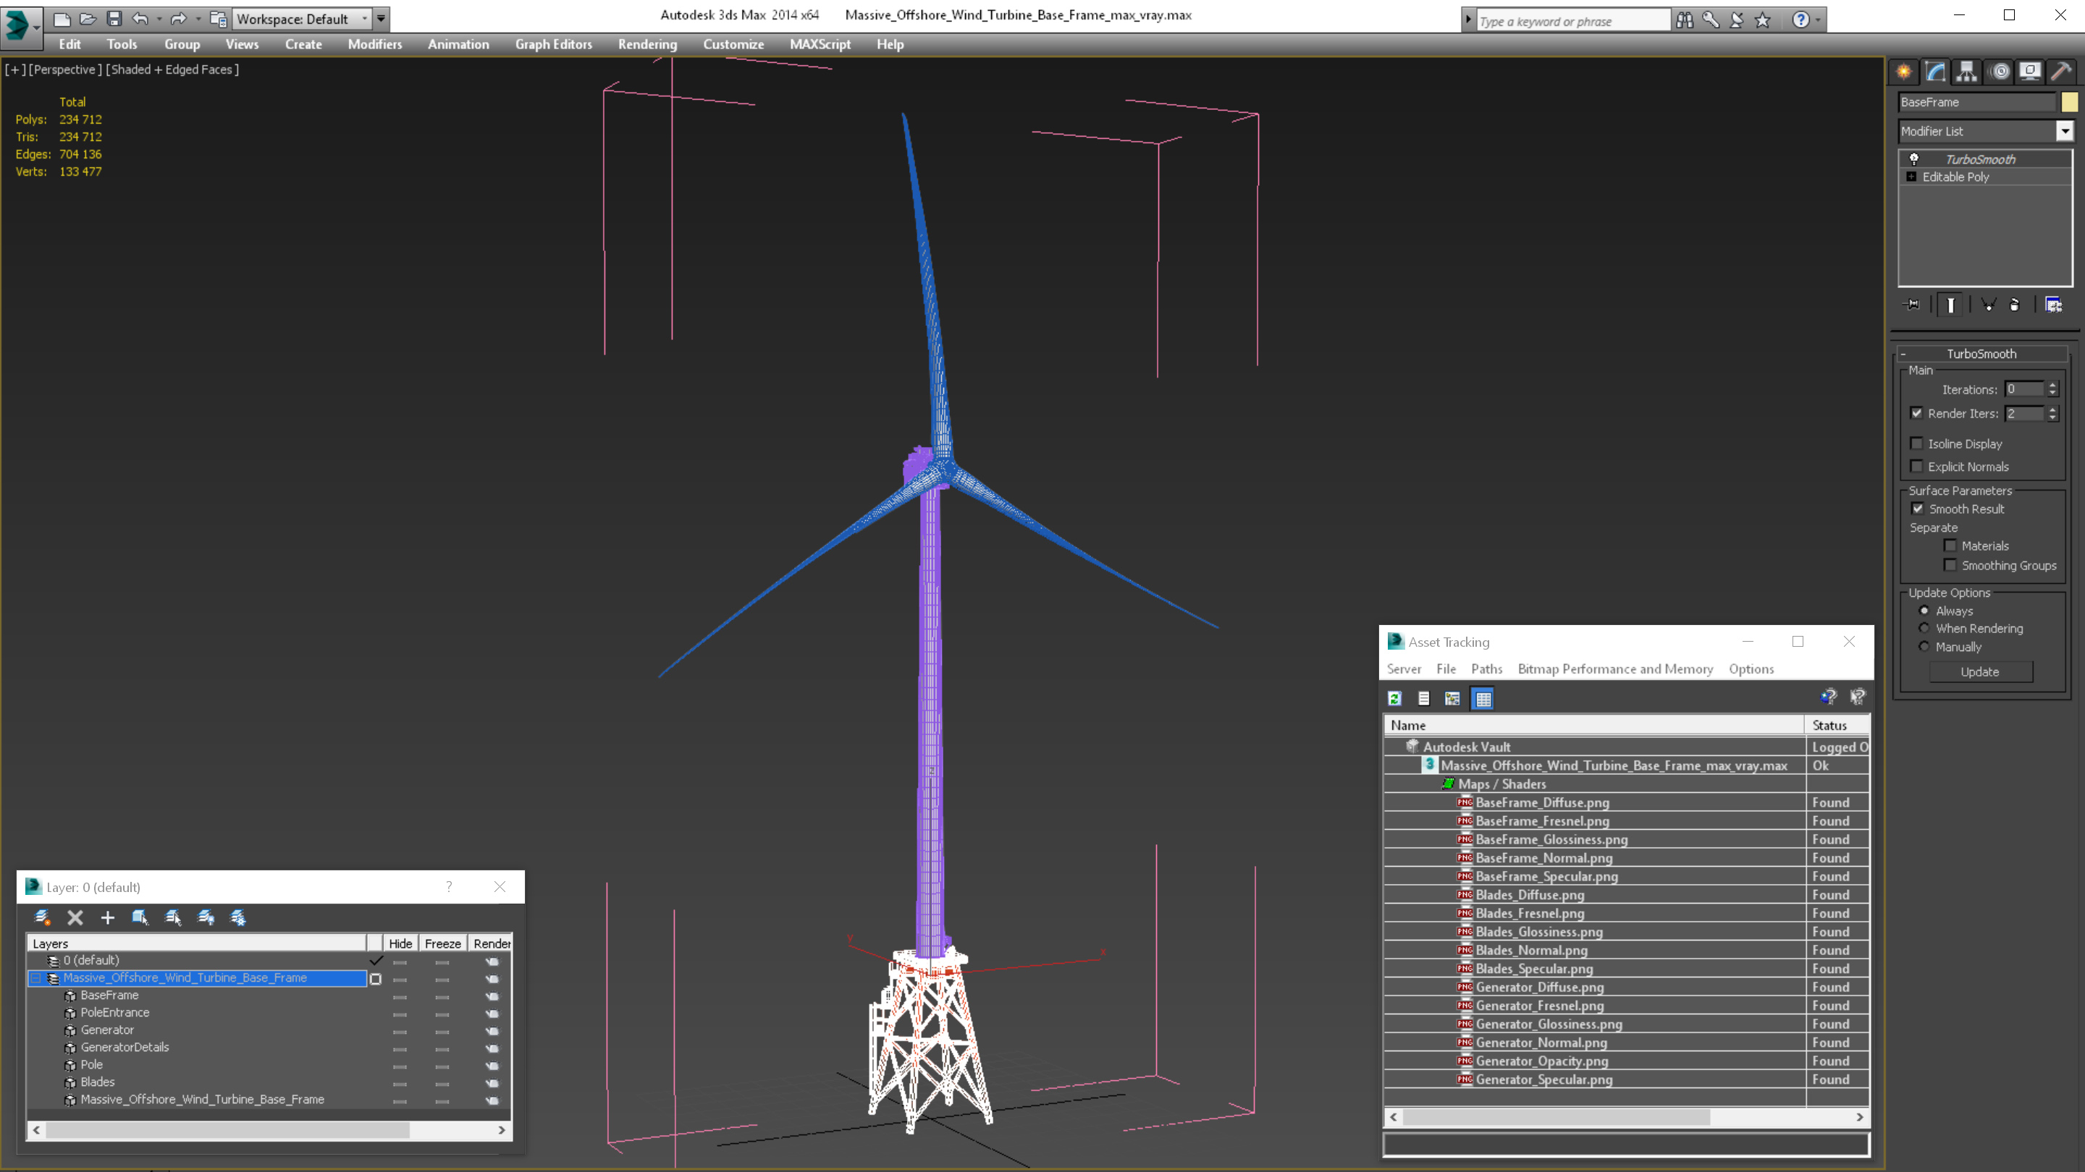Enable Explicit Normals checkbox
Viewport: 2085px width, 1172px height.
tap(1916, 466)
